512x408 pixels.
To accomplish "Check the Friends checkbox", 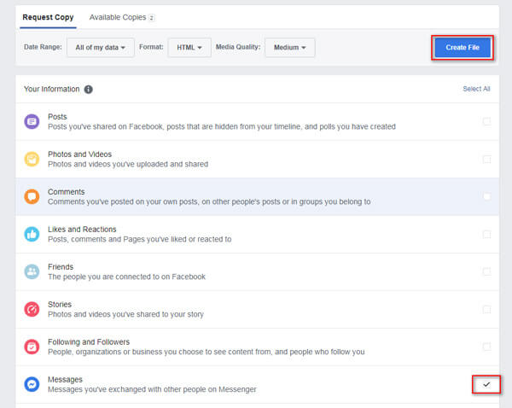I will pyautogui.click(x=486, y=271).
